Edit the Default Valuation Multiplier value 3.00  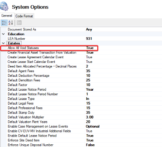click(x=89, y=117)
